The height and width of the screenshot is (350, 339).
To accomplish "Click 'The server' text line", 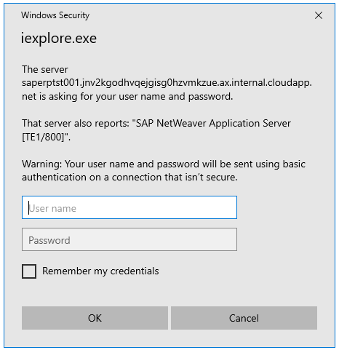I will (45, 70).
